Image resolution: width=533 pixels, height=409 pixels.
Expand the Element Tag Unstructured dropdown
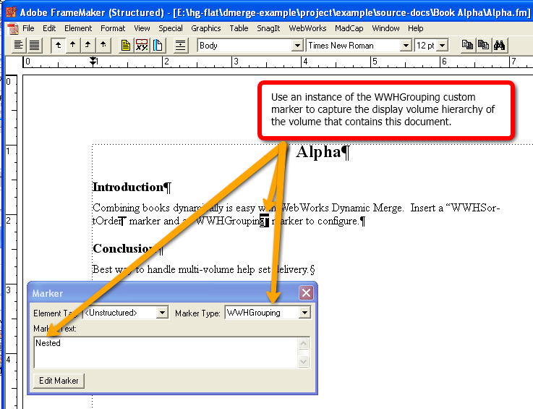[x=162, y=313]
